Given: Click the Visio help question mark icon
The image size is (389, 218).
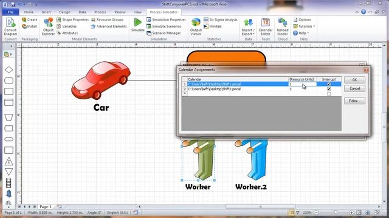Looking at the screenshot, I should point(363,12).
